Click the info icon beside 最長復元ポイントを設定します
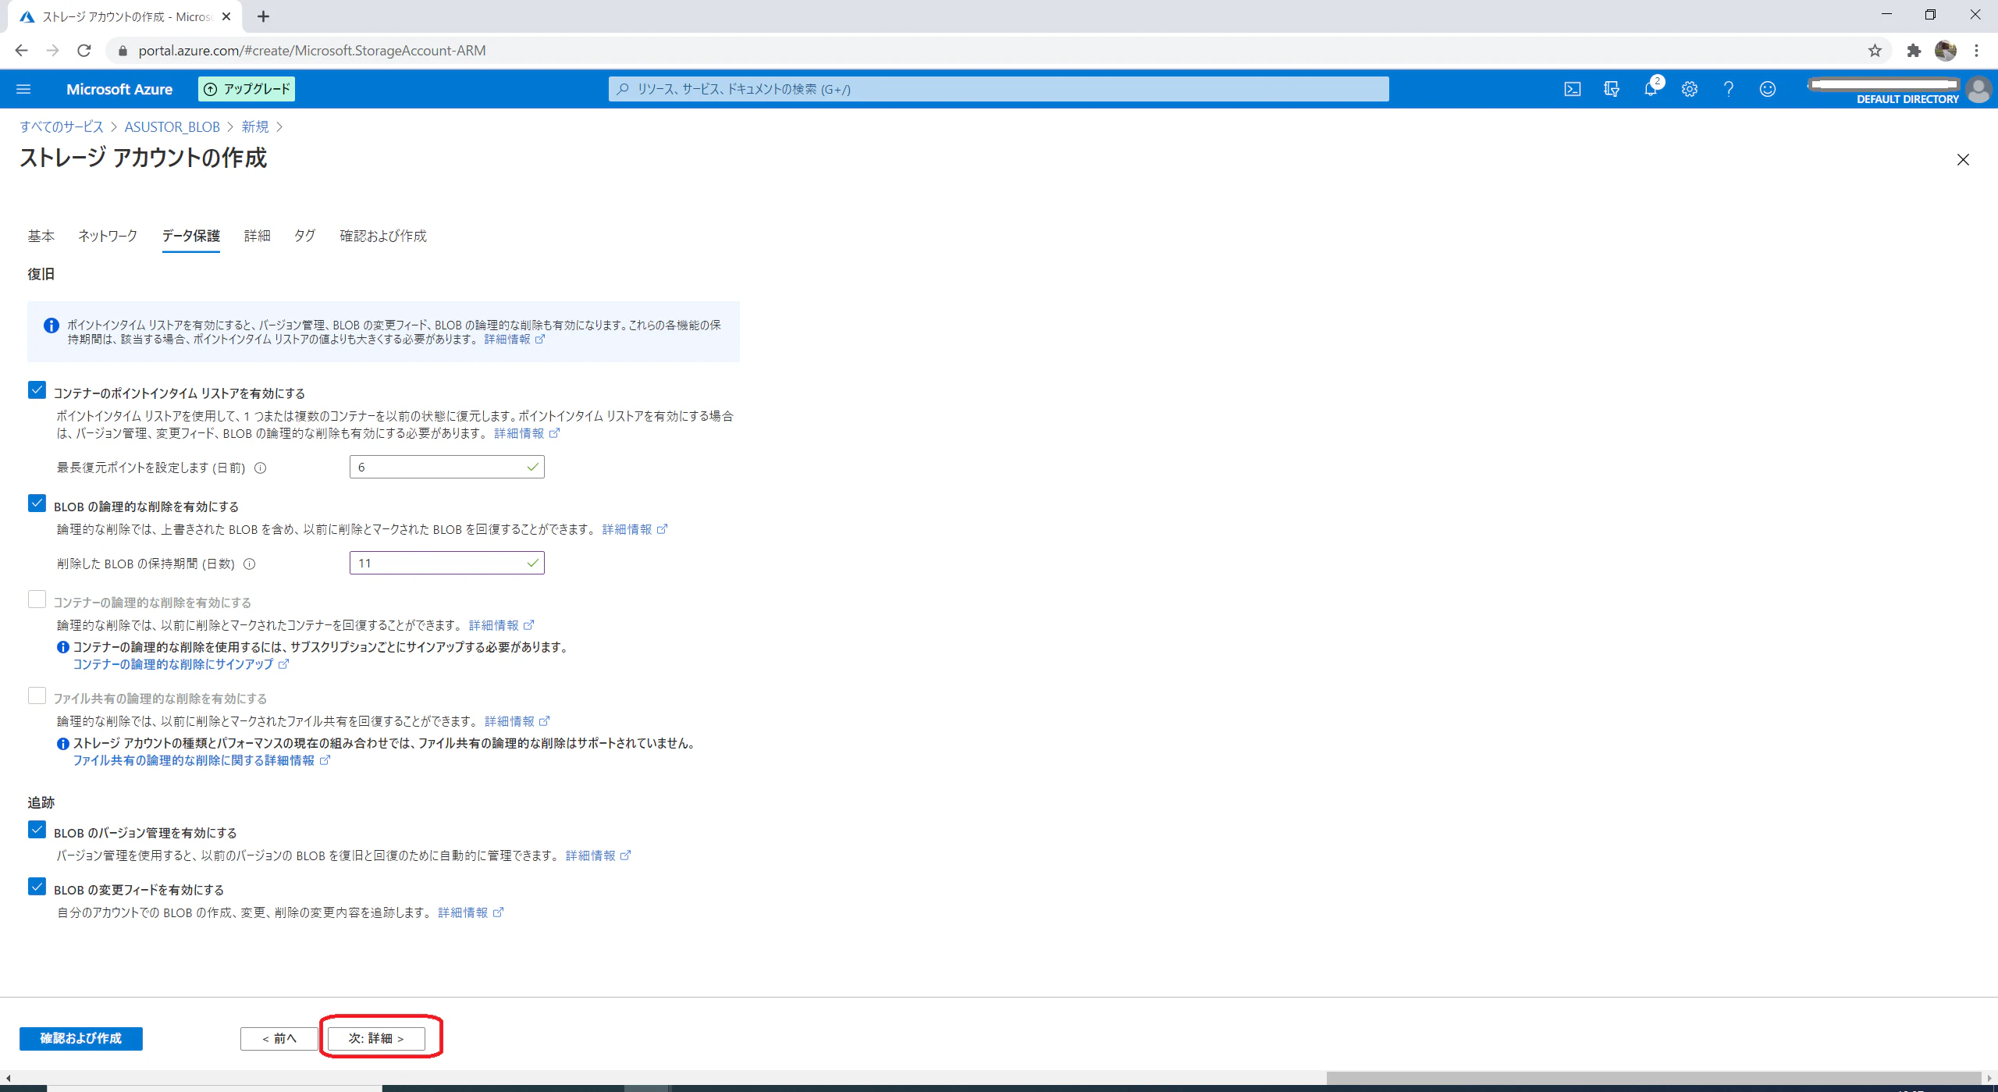Image resolution: width=1998 pixels, height=1092 pixels. (261, 468)
